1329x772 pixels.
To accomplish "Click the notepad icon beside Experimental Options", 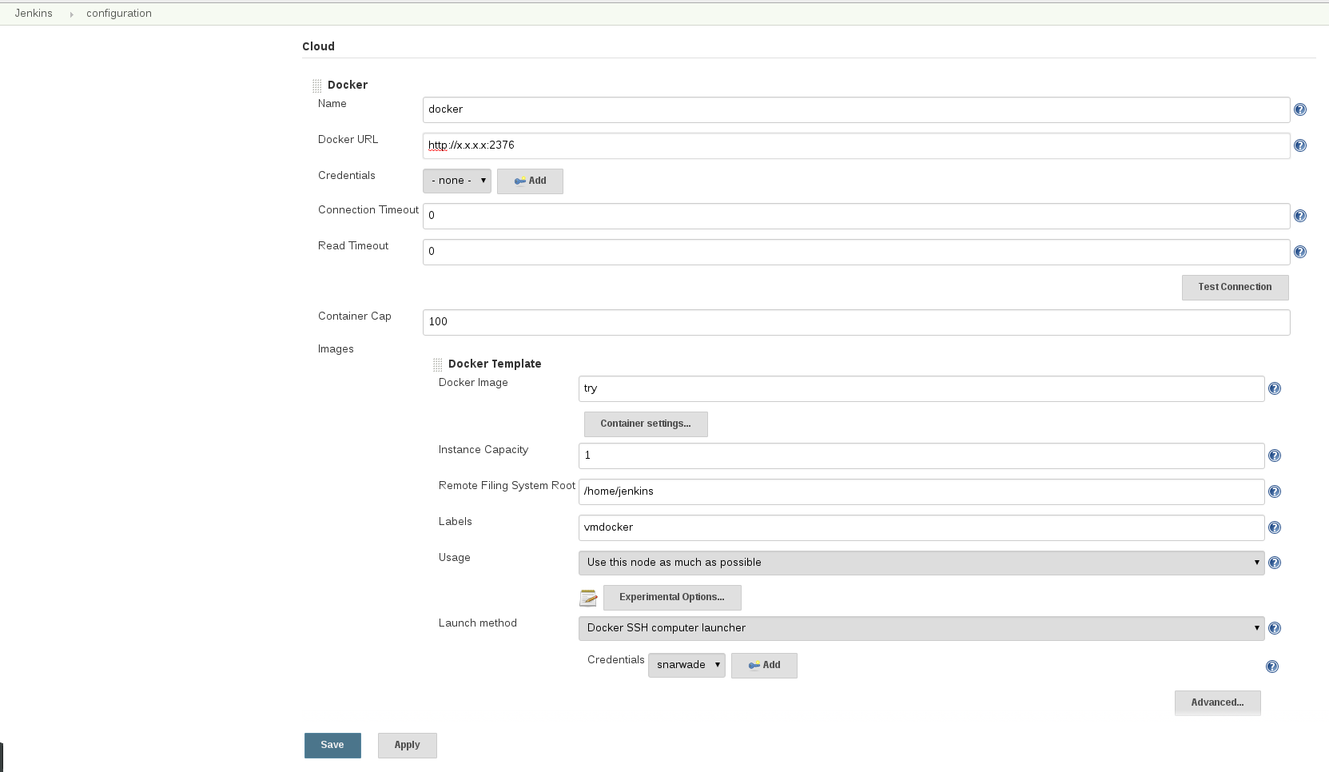I will [x=588, y=598].
